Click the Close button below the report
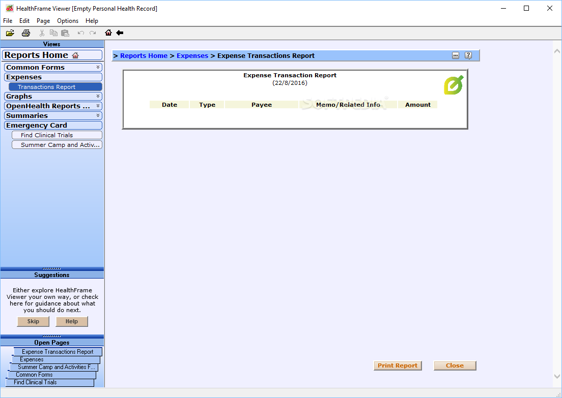 [x=455, y=365]
